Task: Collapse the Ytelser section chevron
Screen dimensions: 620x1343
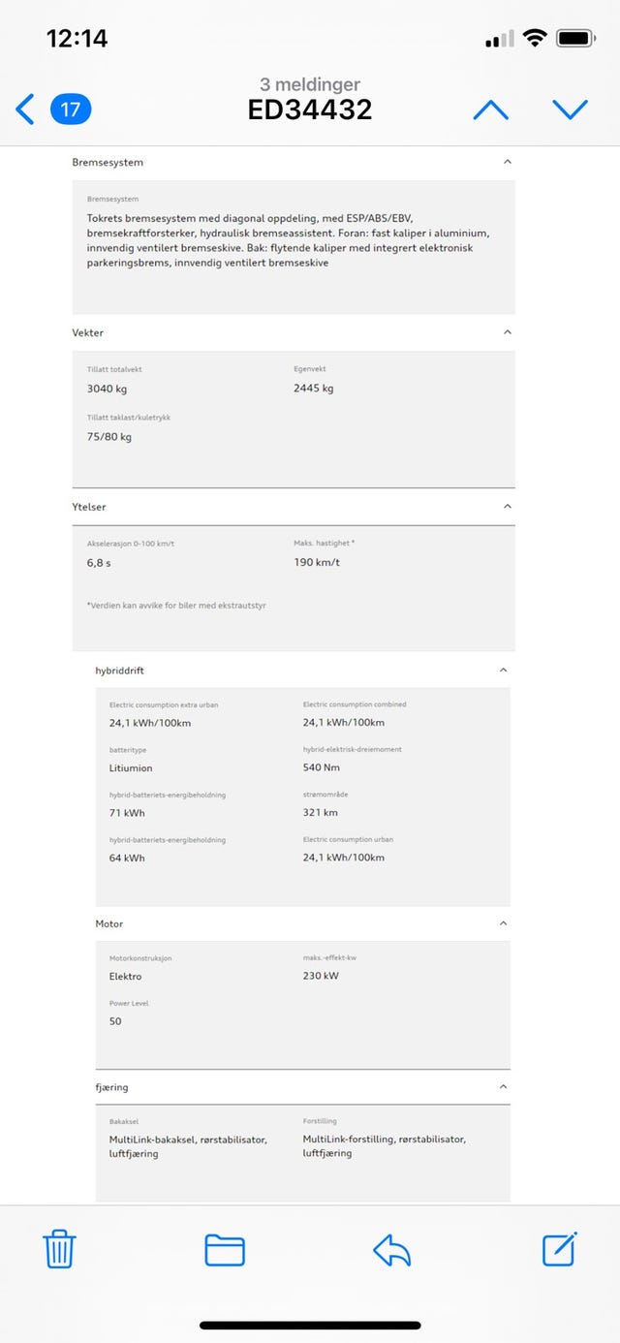Action: pyautogui.click(x=507, y=506)
